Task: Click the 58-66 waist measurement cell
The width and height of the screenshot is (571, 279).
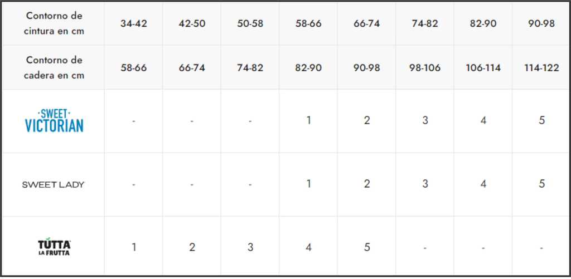Action: [308, 23]
